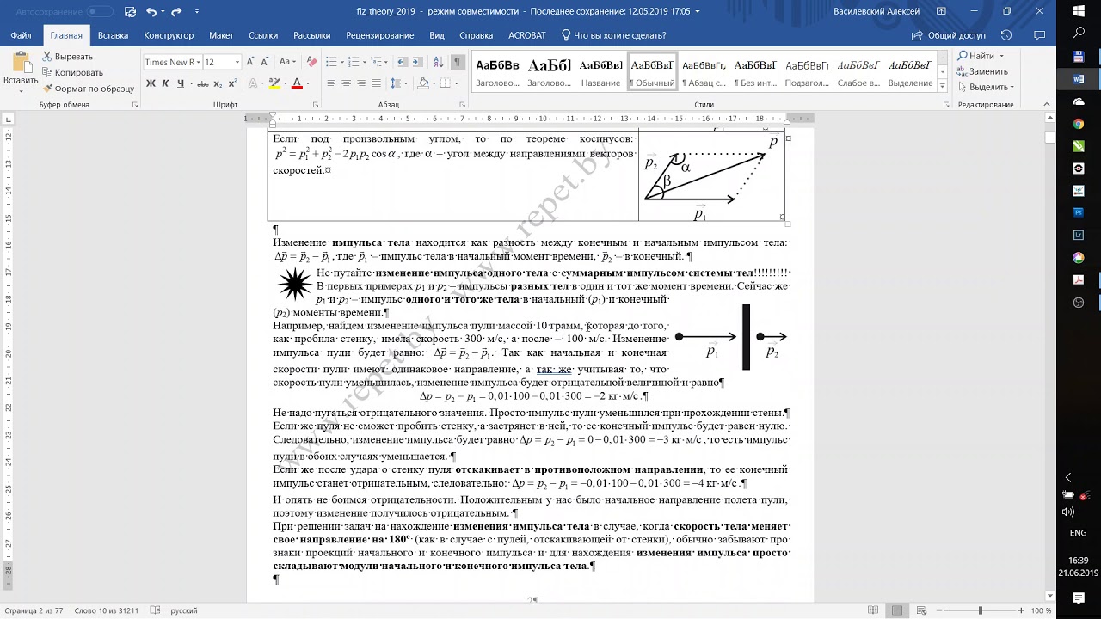
Task: Open the comments bubble icon in ribbon
Action: (1041, 35)
